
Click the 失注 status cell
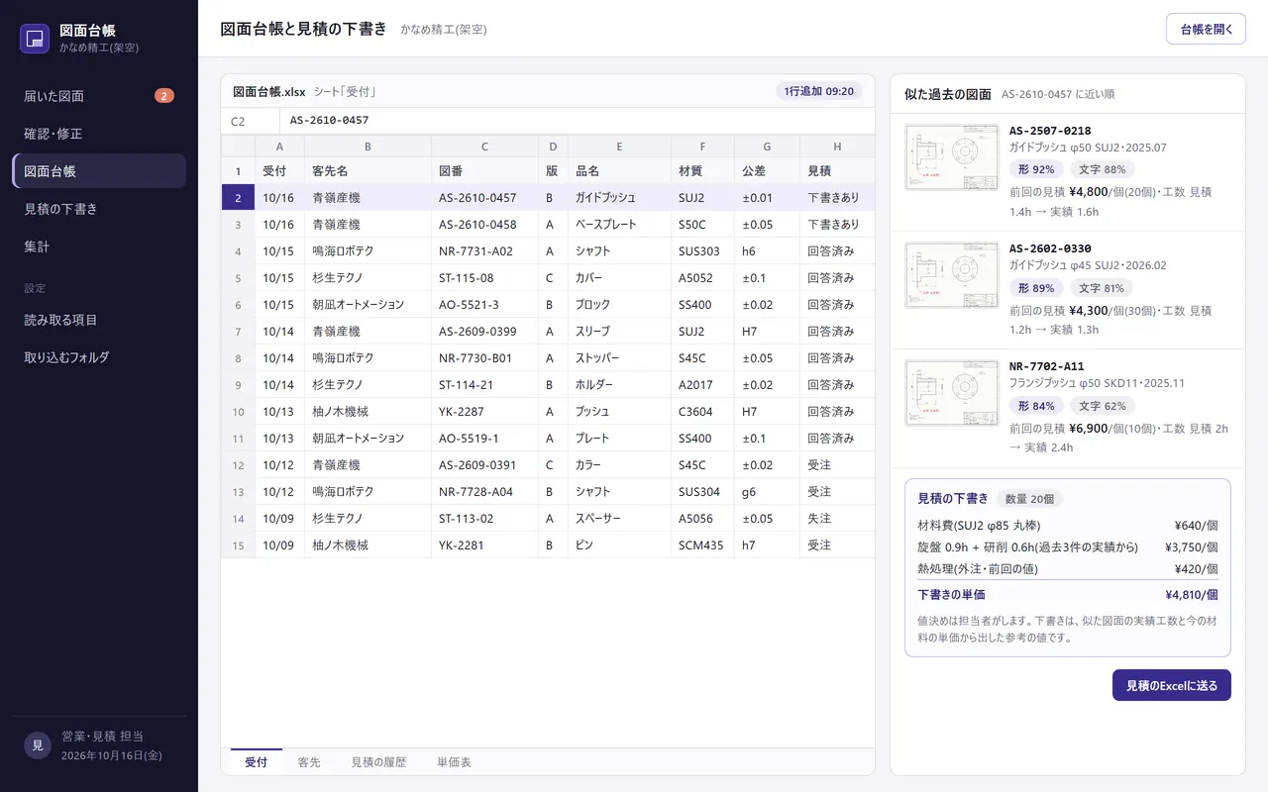click(837, 519)
